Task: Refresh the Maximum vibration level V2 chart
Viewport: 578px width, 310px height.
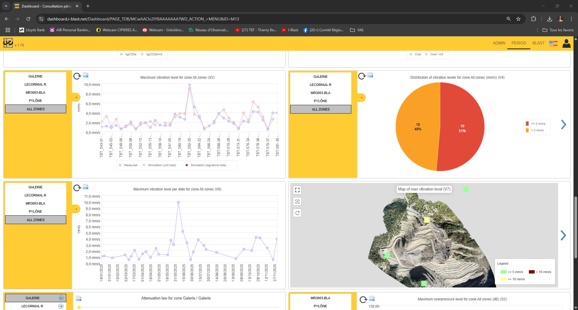Action: coord(77,76)
